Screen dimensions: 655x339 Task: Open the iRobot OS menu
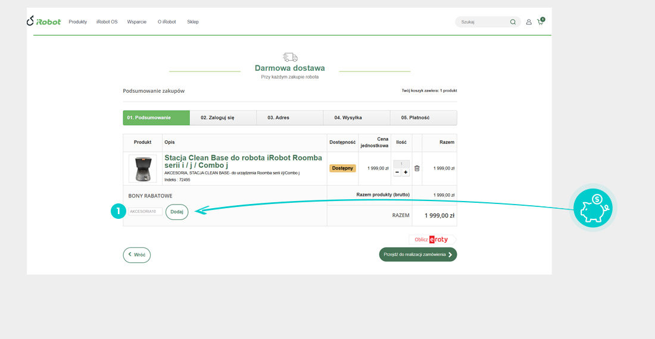coord(107,22)
